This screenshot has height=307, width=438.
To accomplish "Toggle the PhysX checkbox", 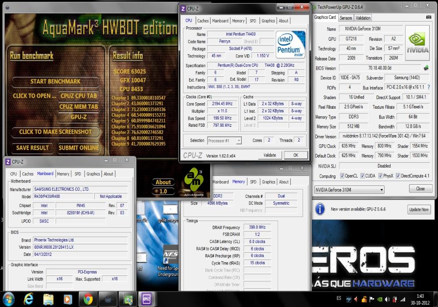I will 380,175.
